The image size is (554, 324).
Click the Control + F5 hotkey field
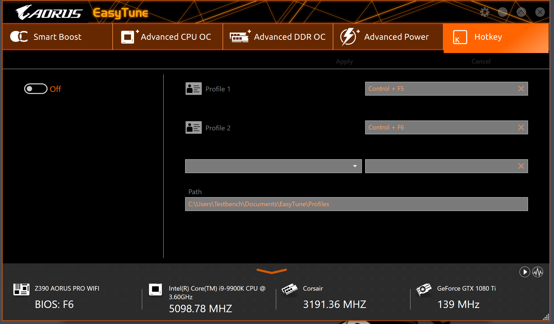coord(446,89)
